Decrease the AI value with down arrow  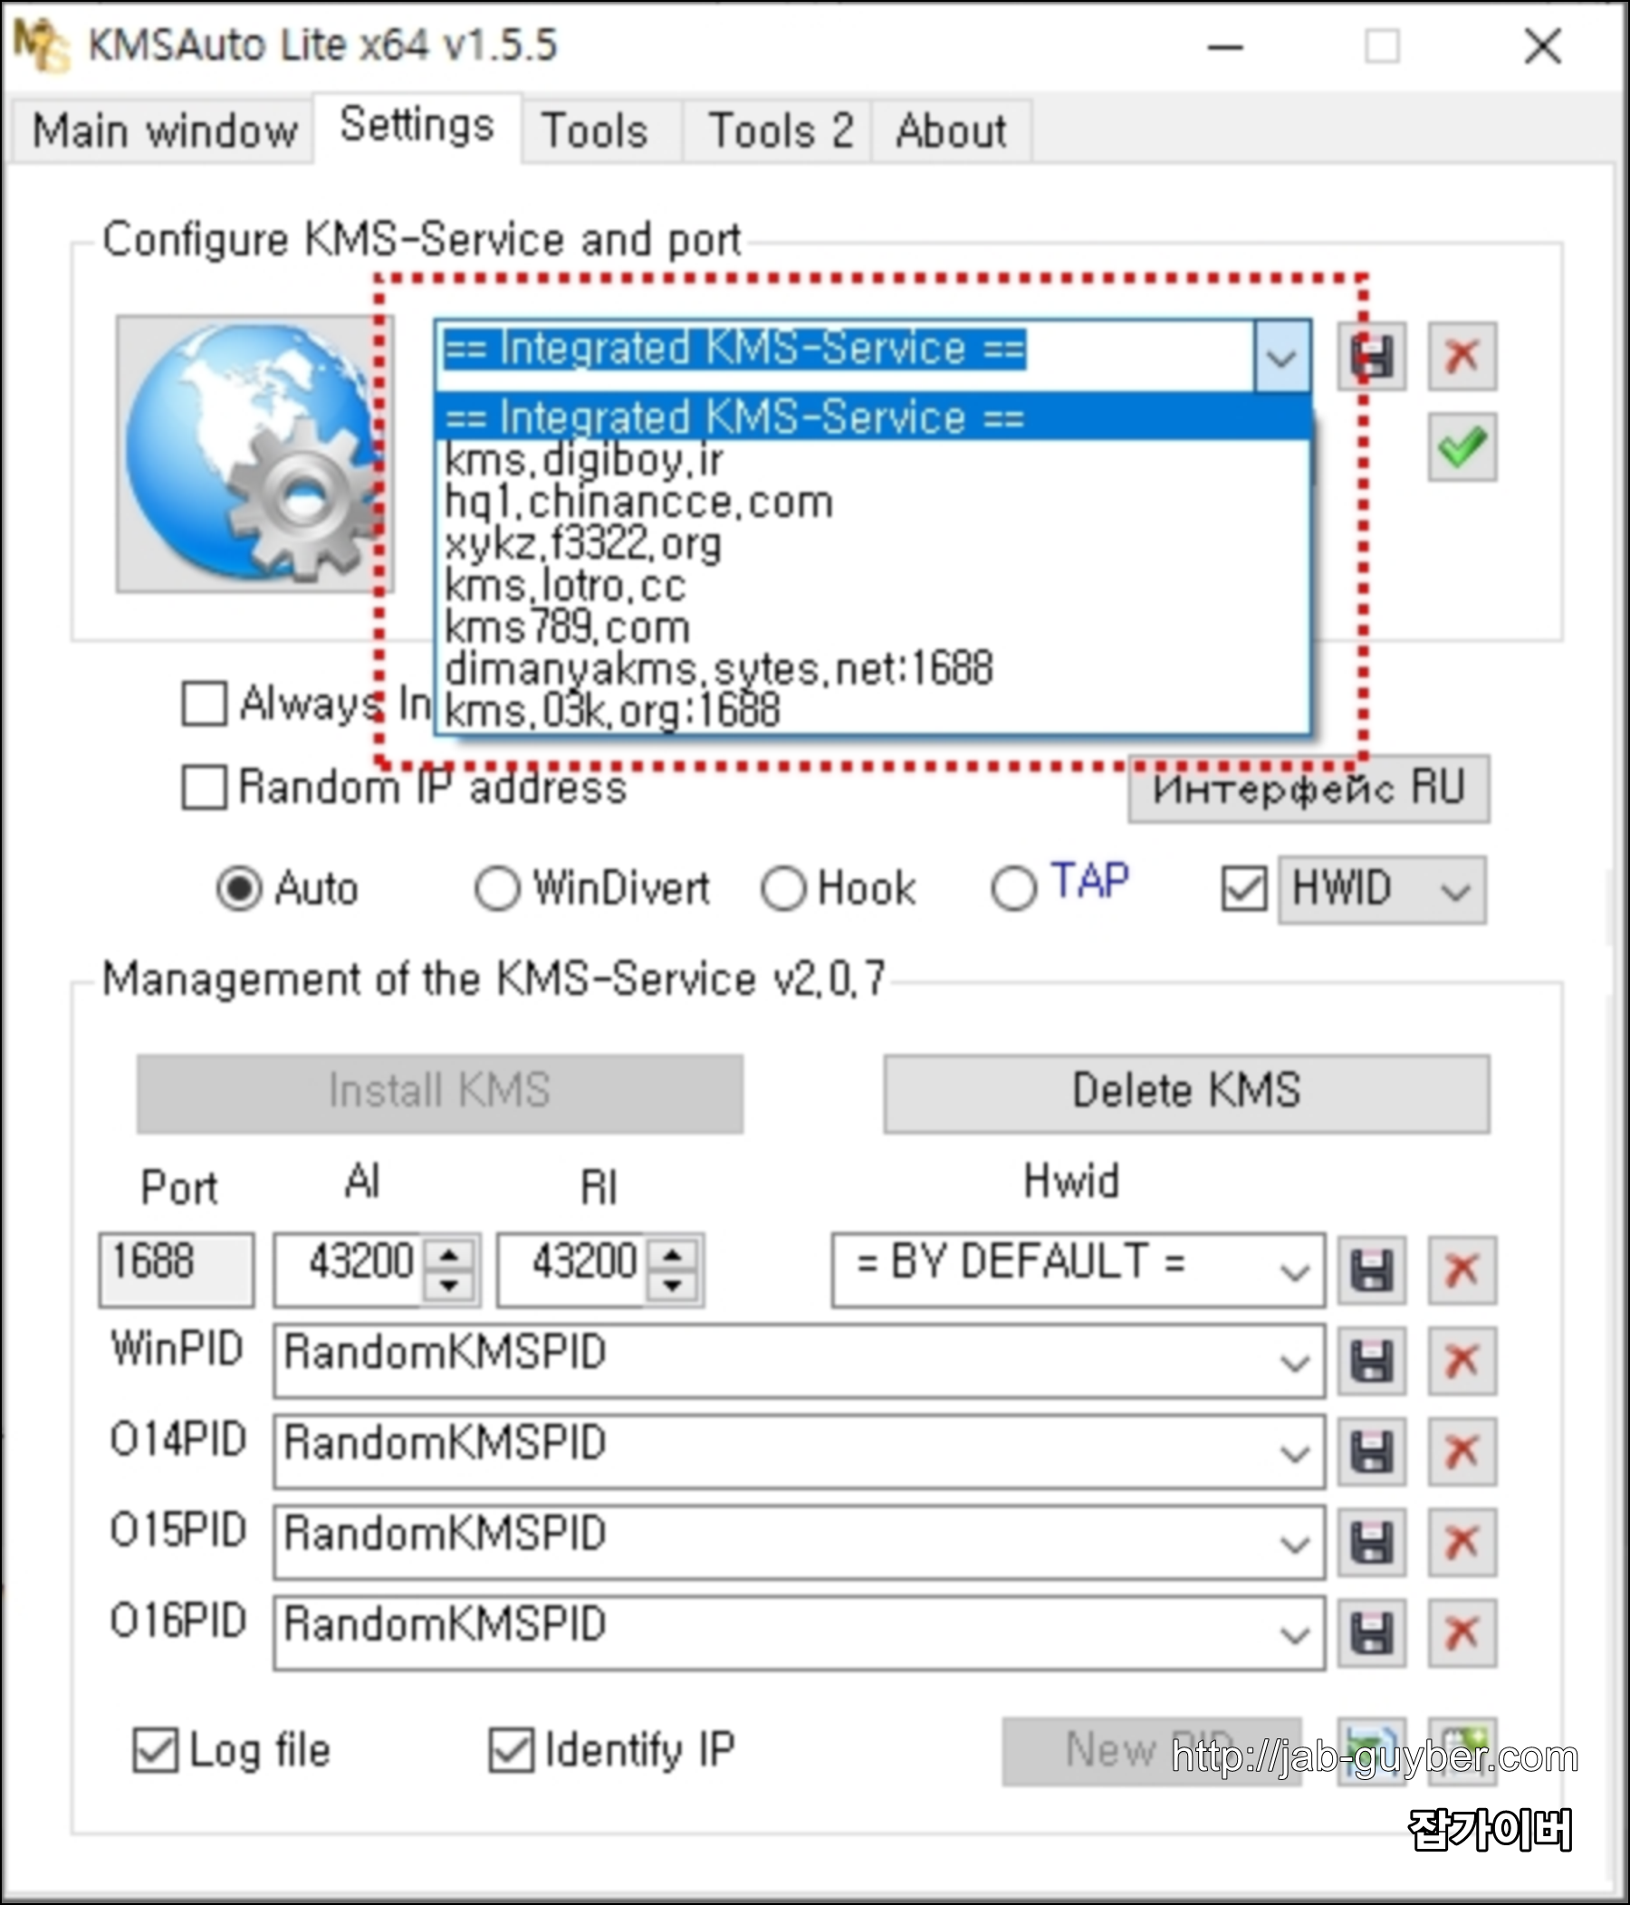tap(449, 1287)
